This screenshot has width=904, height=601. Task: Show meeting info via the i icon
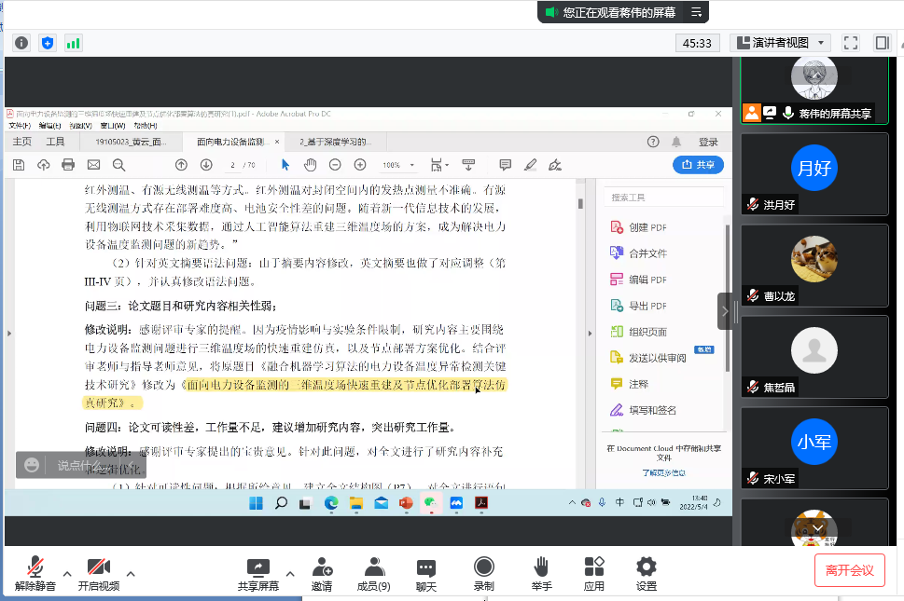[x=21, y=43]
